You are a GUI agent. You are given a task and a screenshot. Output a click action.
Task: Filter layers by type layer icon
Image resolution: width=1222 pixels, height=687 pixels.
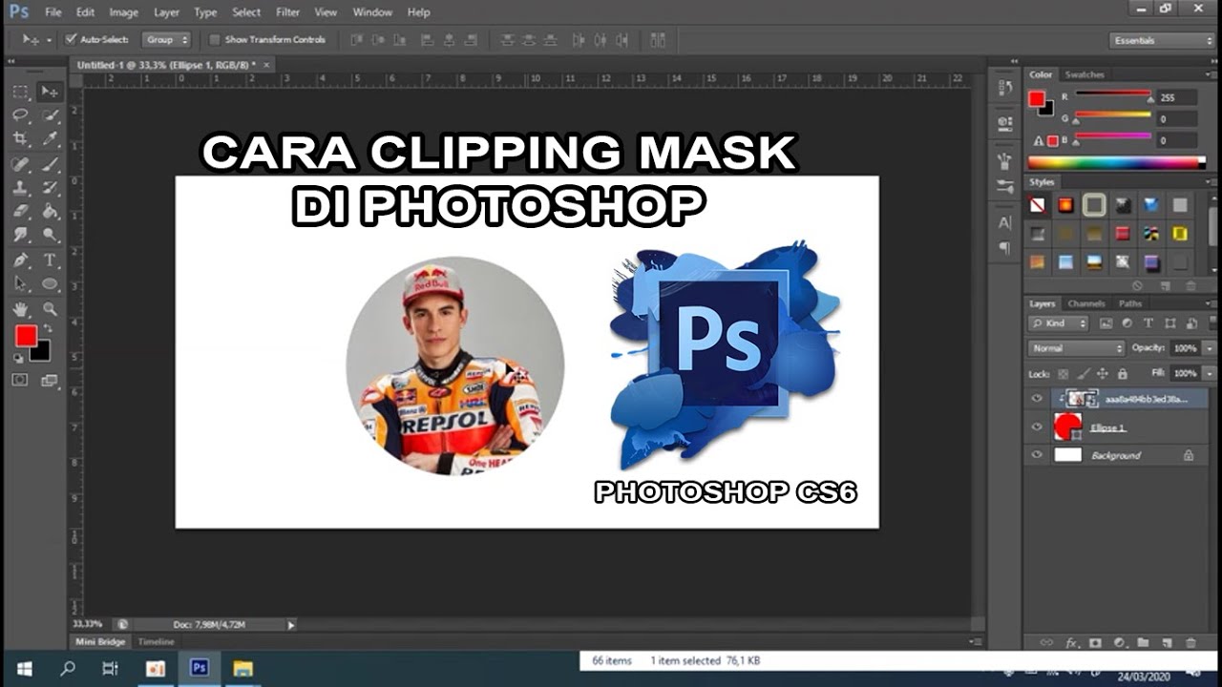tap(1147, 323)
